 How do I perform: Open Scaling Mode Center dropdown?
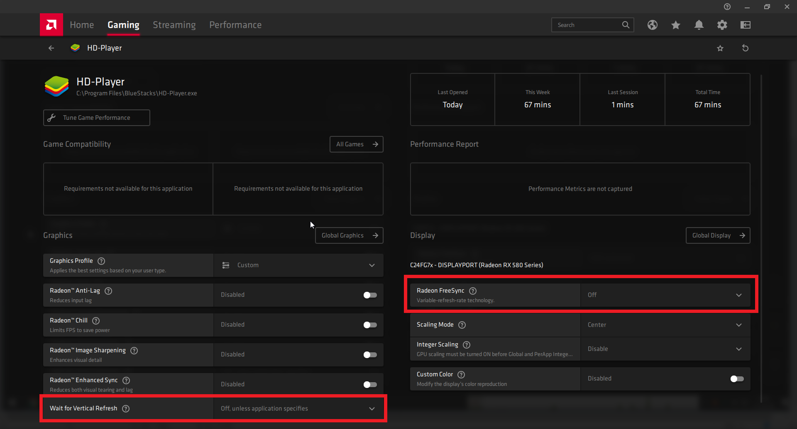(x=665, y=325)
